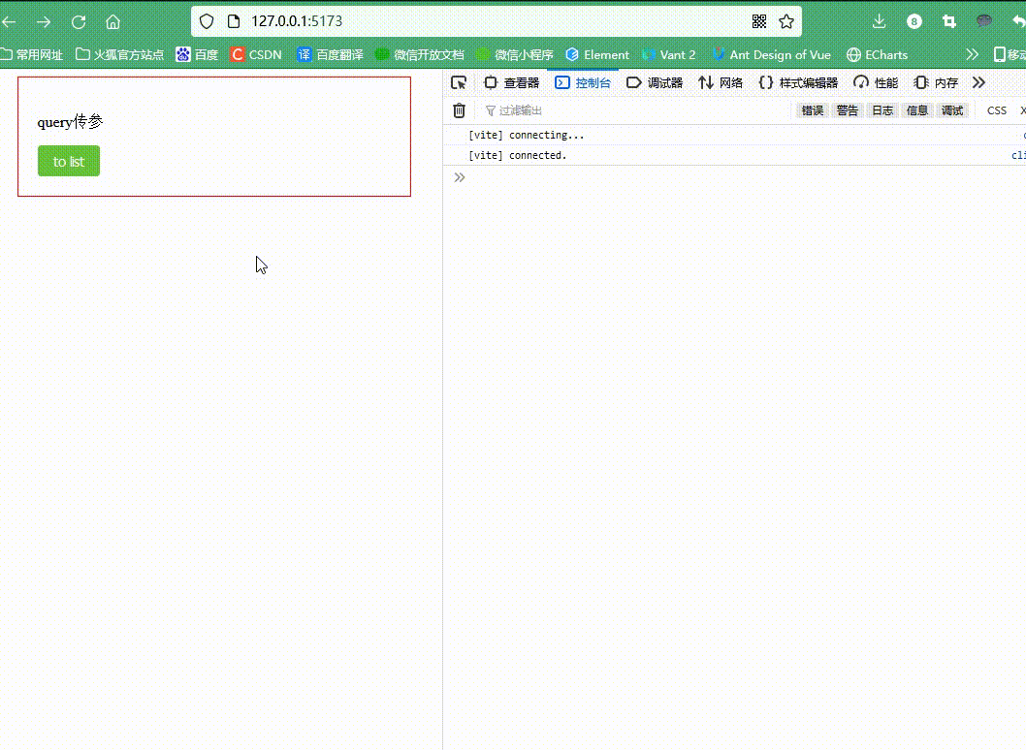Switch to the 查看器 inspector tab
The image size is (1026, 750).
[x=511, y=82]
